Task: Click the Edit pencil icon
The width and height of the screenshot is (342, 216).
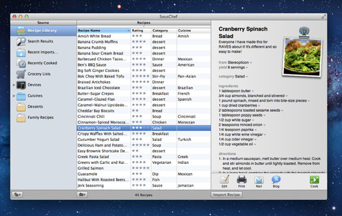Action: click(x=224, y=180)
